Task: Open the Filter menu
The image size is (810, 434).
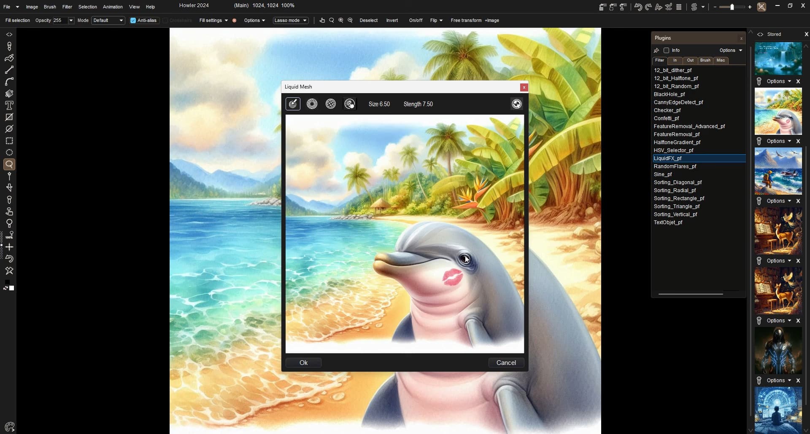Action: 67,7
